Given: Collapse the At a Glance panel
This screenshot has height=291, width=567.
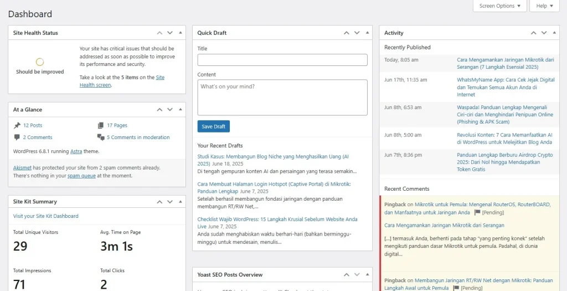Looking at the screenshot, I should coord(181,110).
